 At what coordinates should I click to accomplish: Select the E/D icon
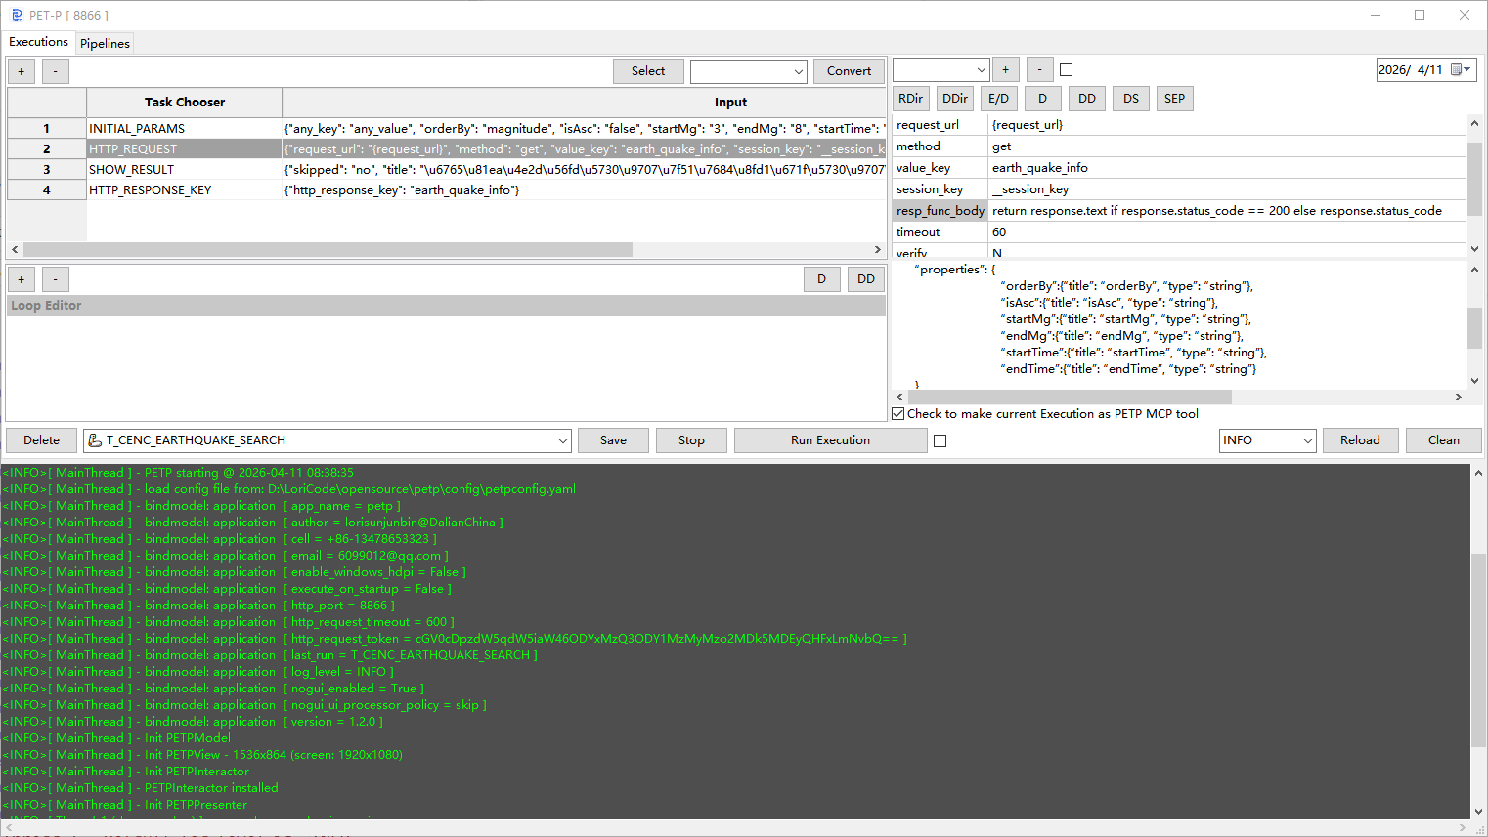998,98
